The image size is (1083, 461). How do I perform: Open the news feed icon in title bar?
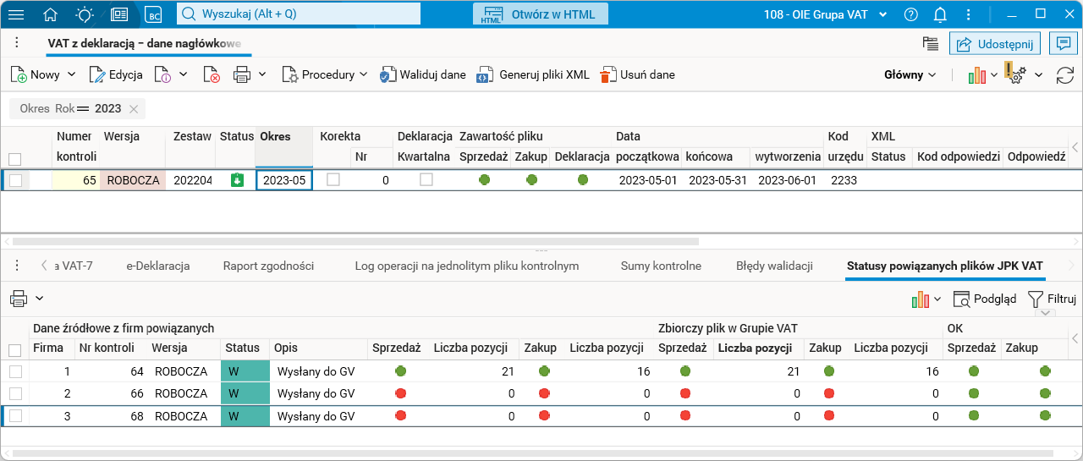click(119, 14)
